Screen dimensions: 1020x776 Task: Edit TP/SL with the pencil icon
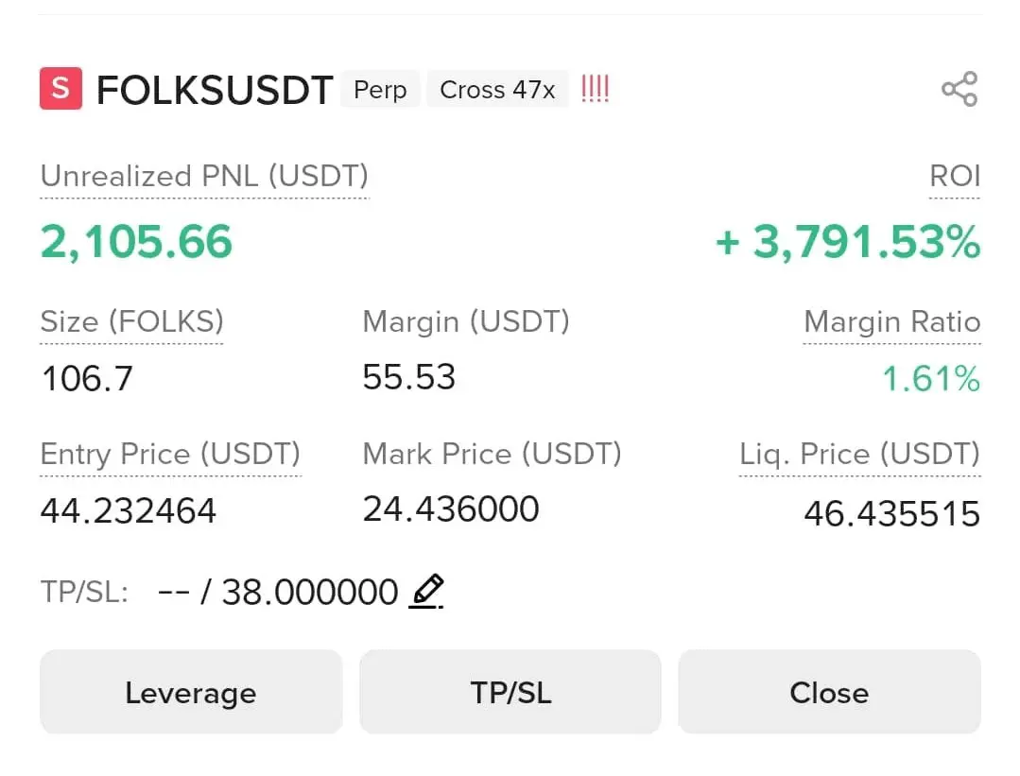(426, 592)
